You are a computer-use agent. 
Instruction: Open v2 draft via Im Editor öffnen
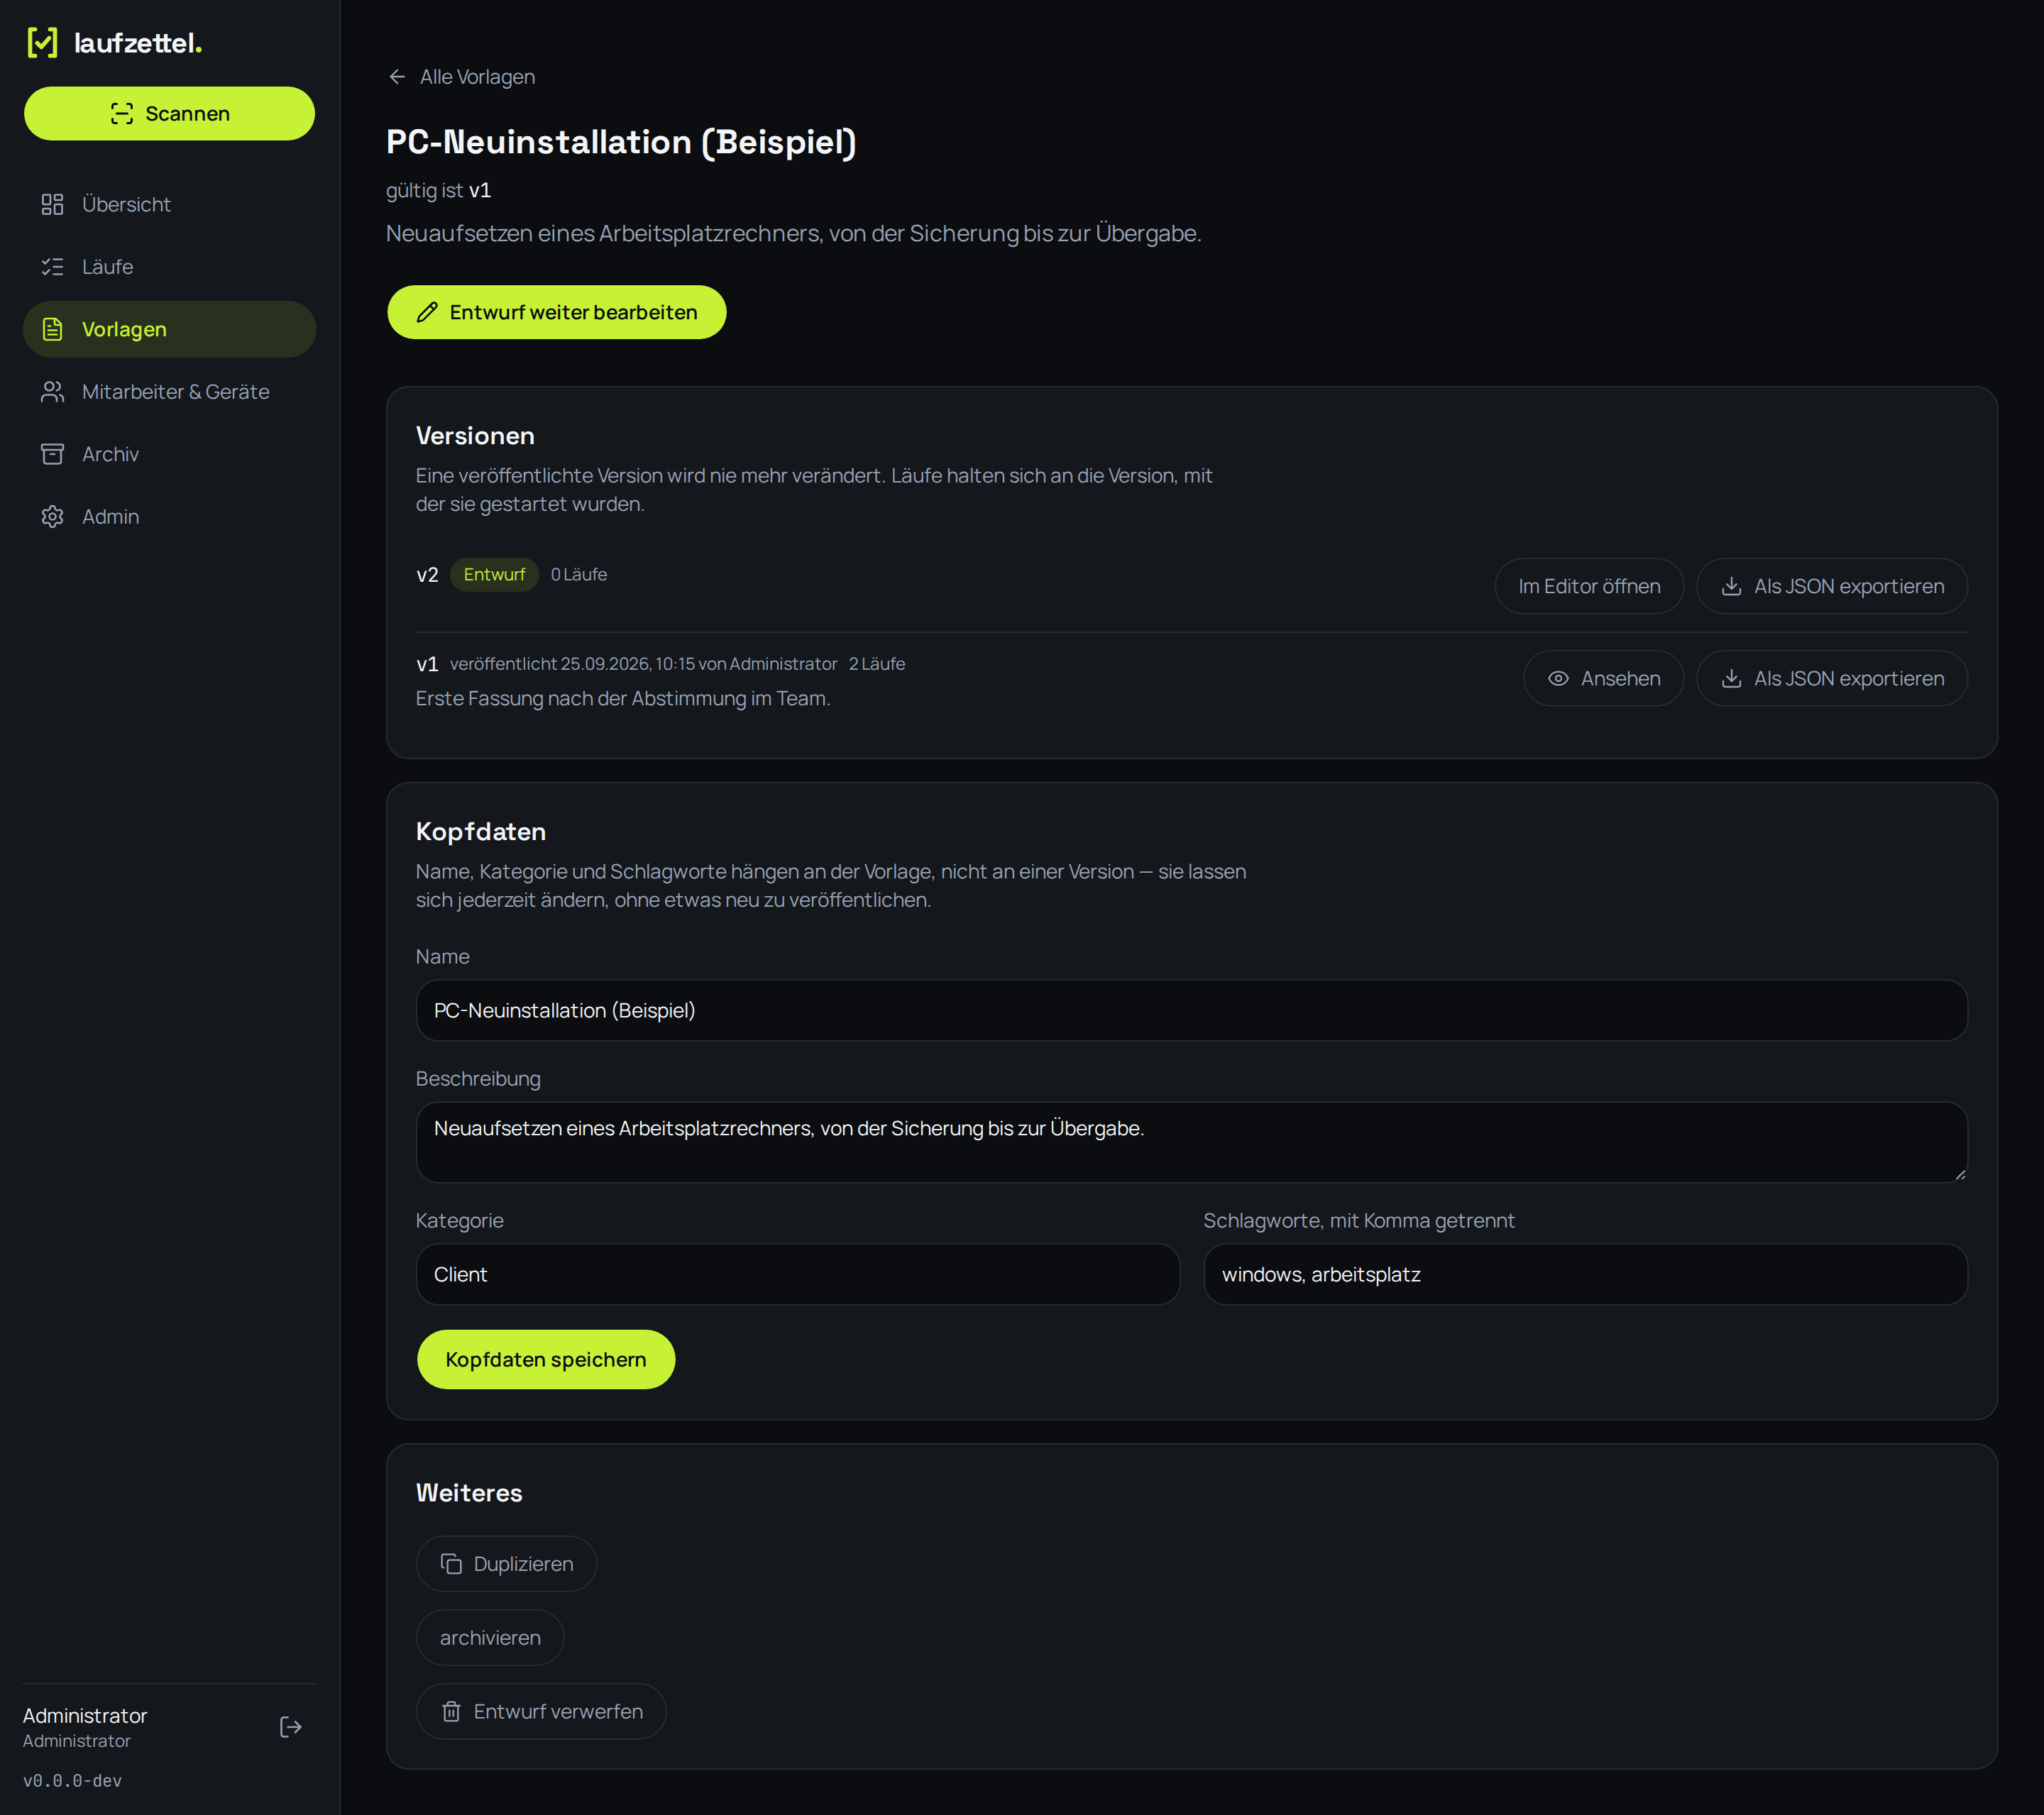pos(1589,586)
